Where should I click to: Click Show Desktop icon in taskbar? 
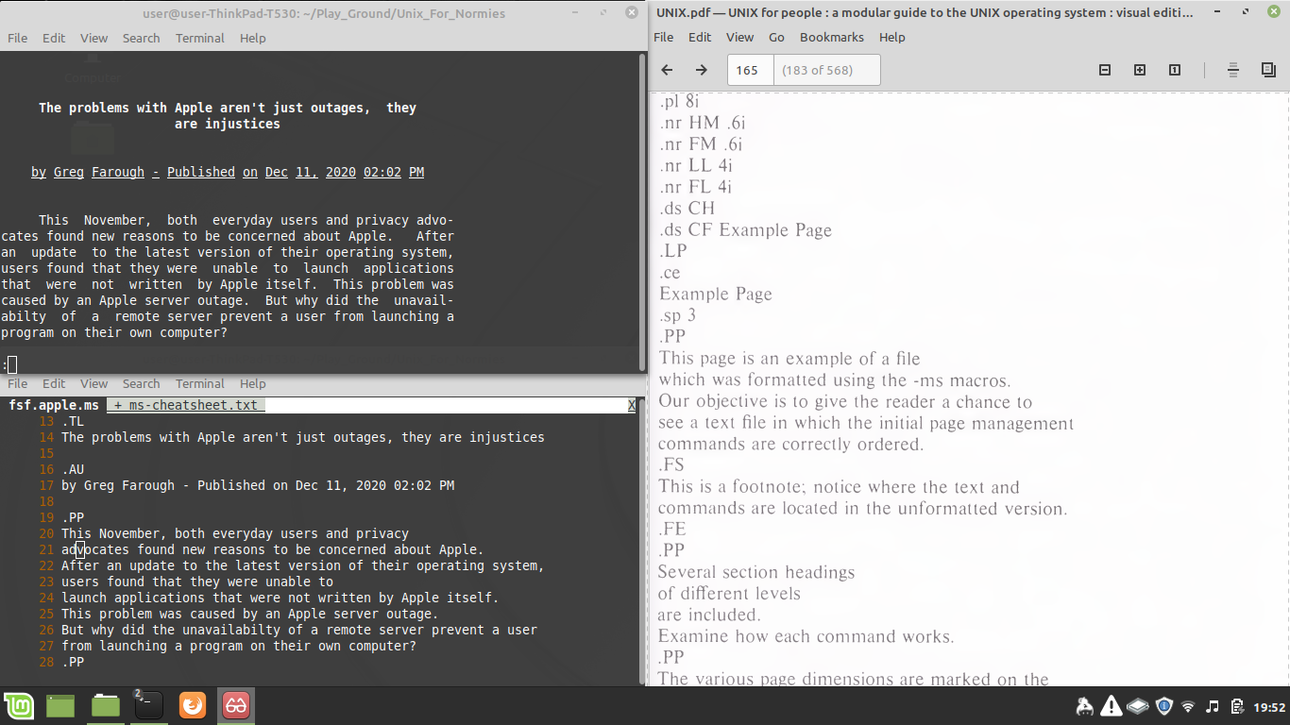[x=60, y=705]
